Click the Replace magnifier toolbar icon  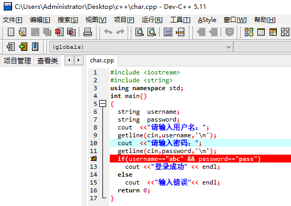pyautogui.click(x=152, y=32)
